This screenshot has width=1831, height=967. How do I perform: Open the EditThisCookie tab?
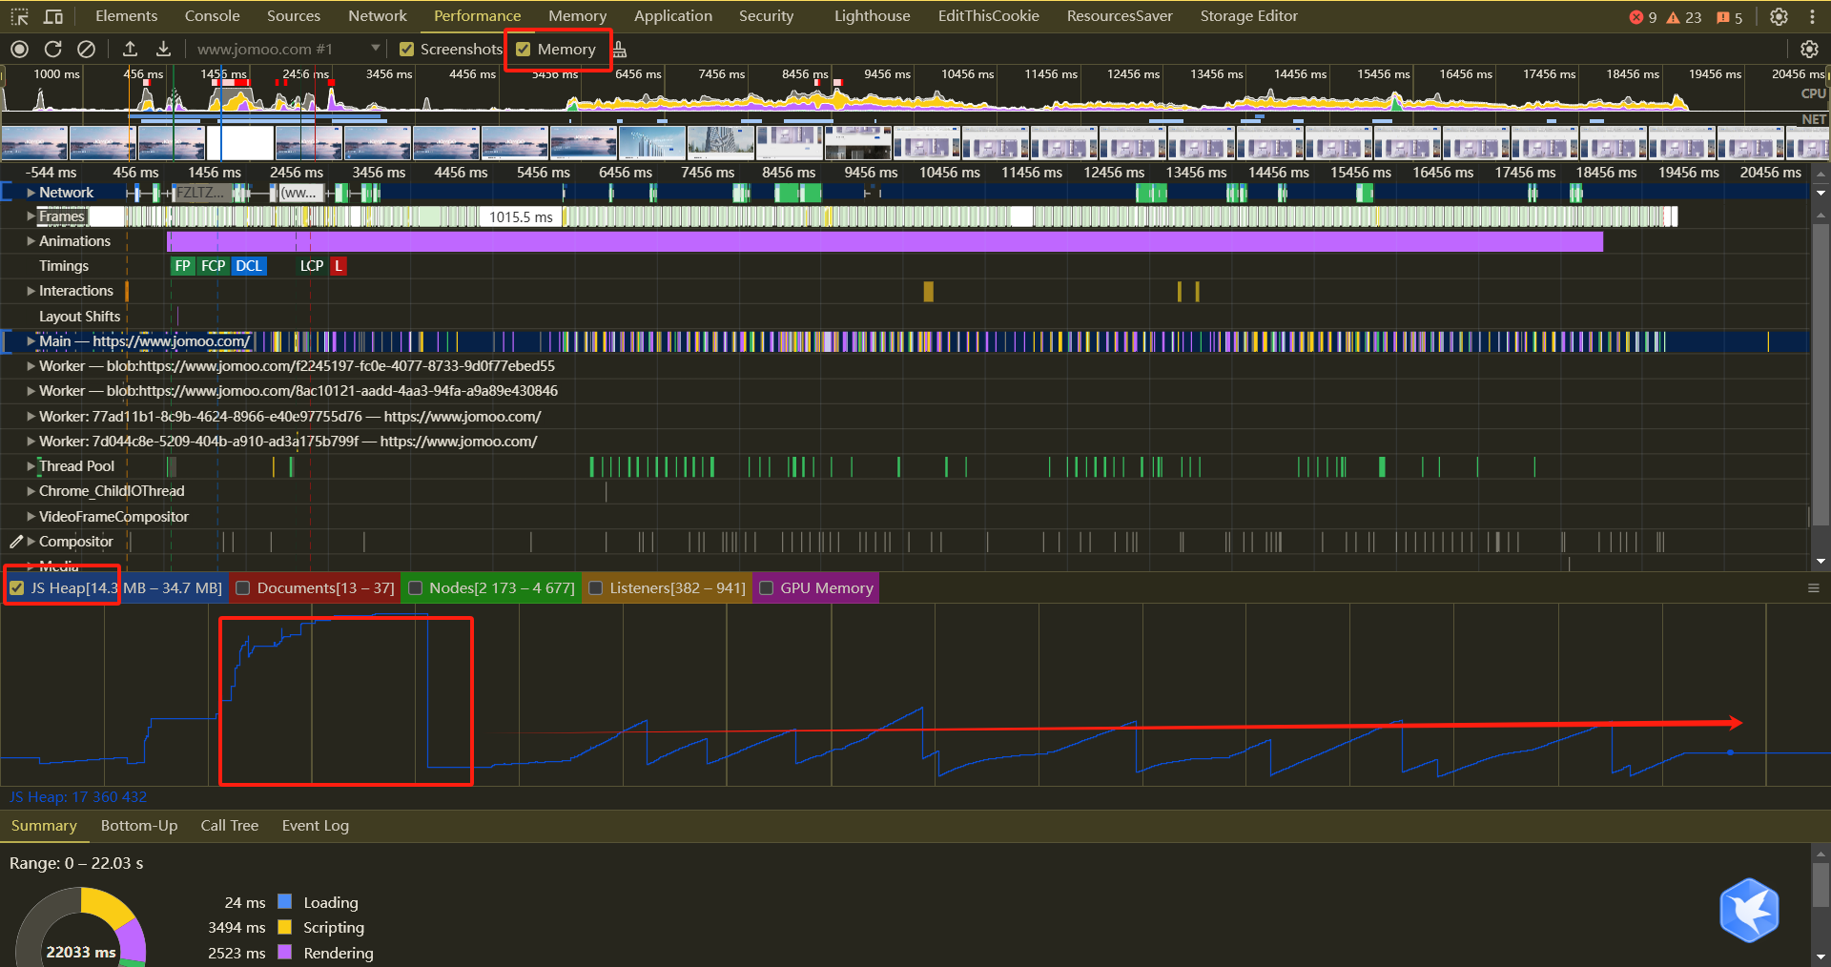[x=989, y=16]
